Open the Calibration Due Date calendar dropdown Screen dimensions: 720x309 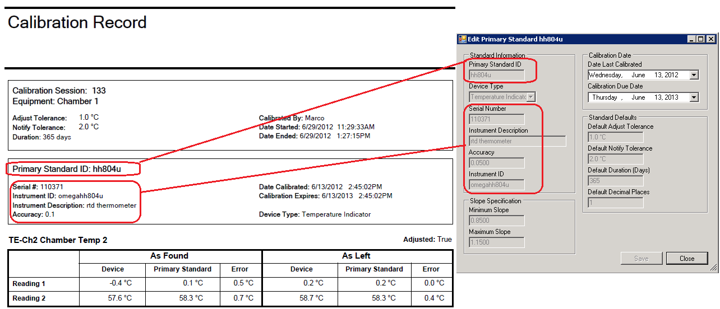694,97
